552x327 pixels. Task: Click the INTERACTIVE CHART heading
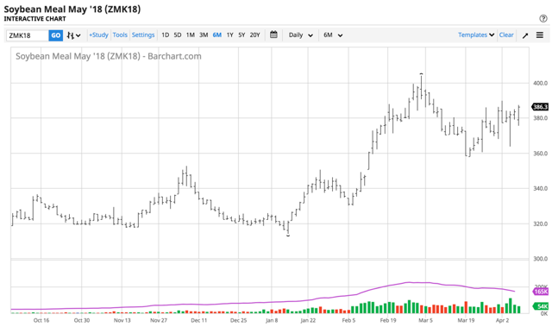click(x=34, y=19)
